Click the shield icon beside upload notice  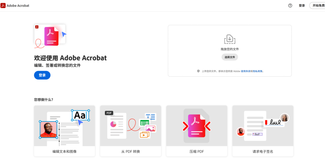pyautogui.click(x=198, y=71)
